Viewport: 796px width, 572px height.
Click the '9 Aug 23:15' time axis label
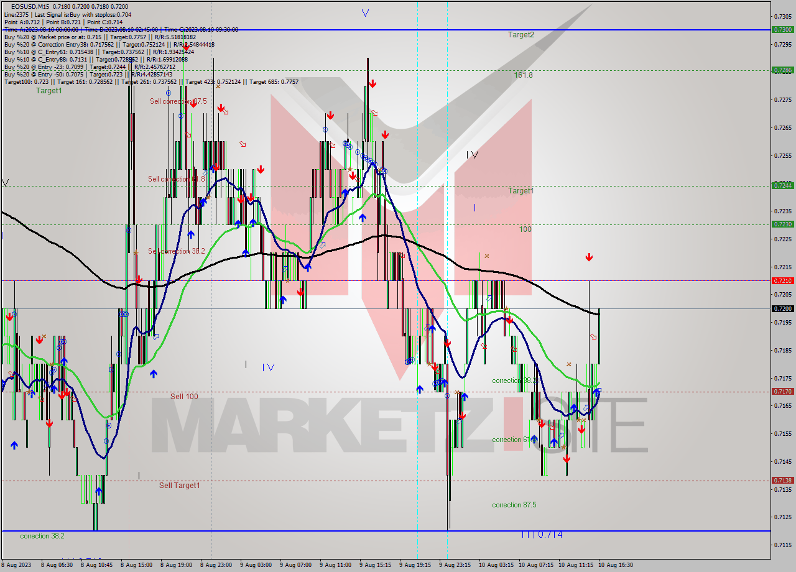pos(455,565)
